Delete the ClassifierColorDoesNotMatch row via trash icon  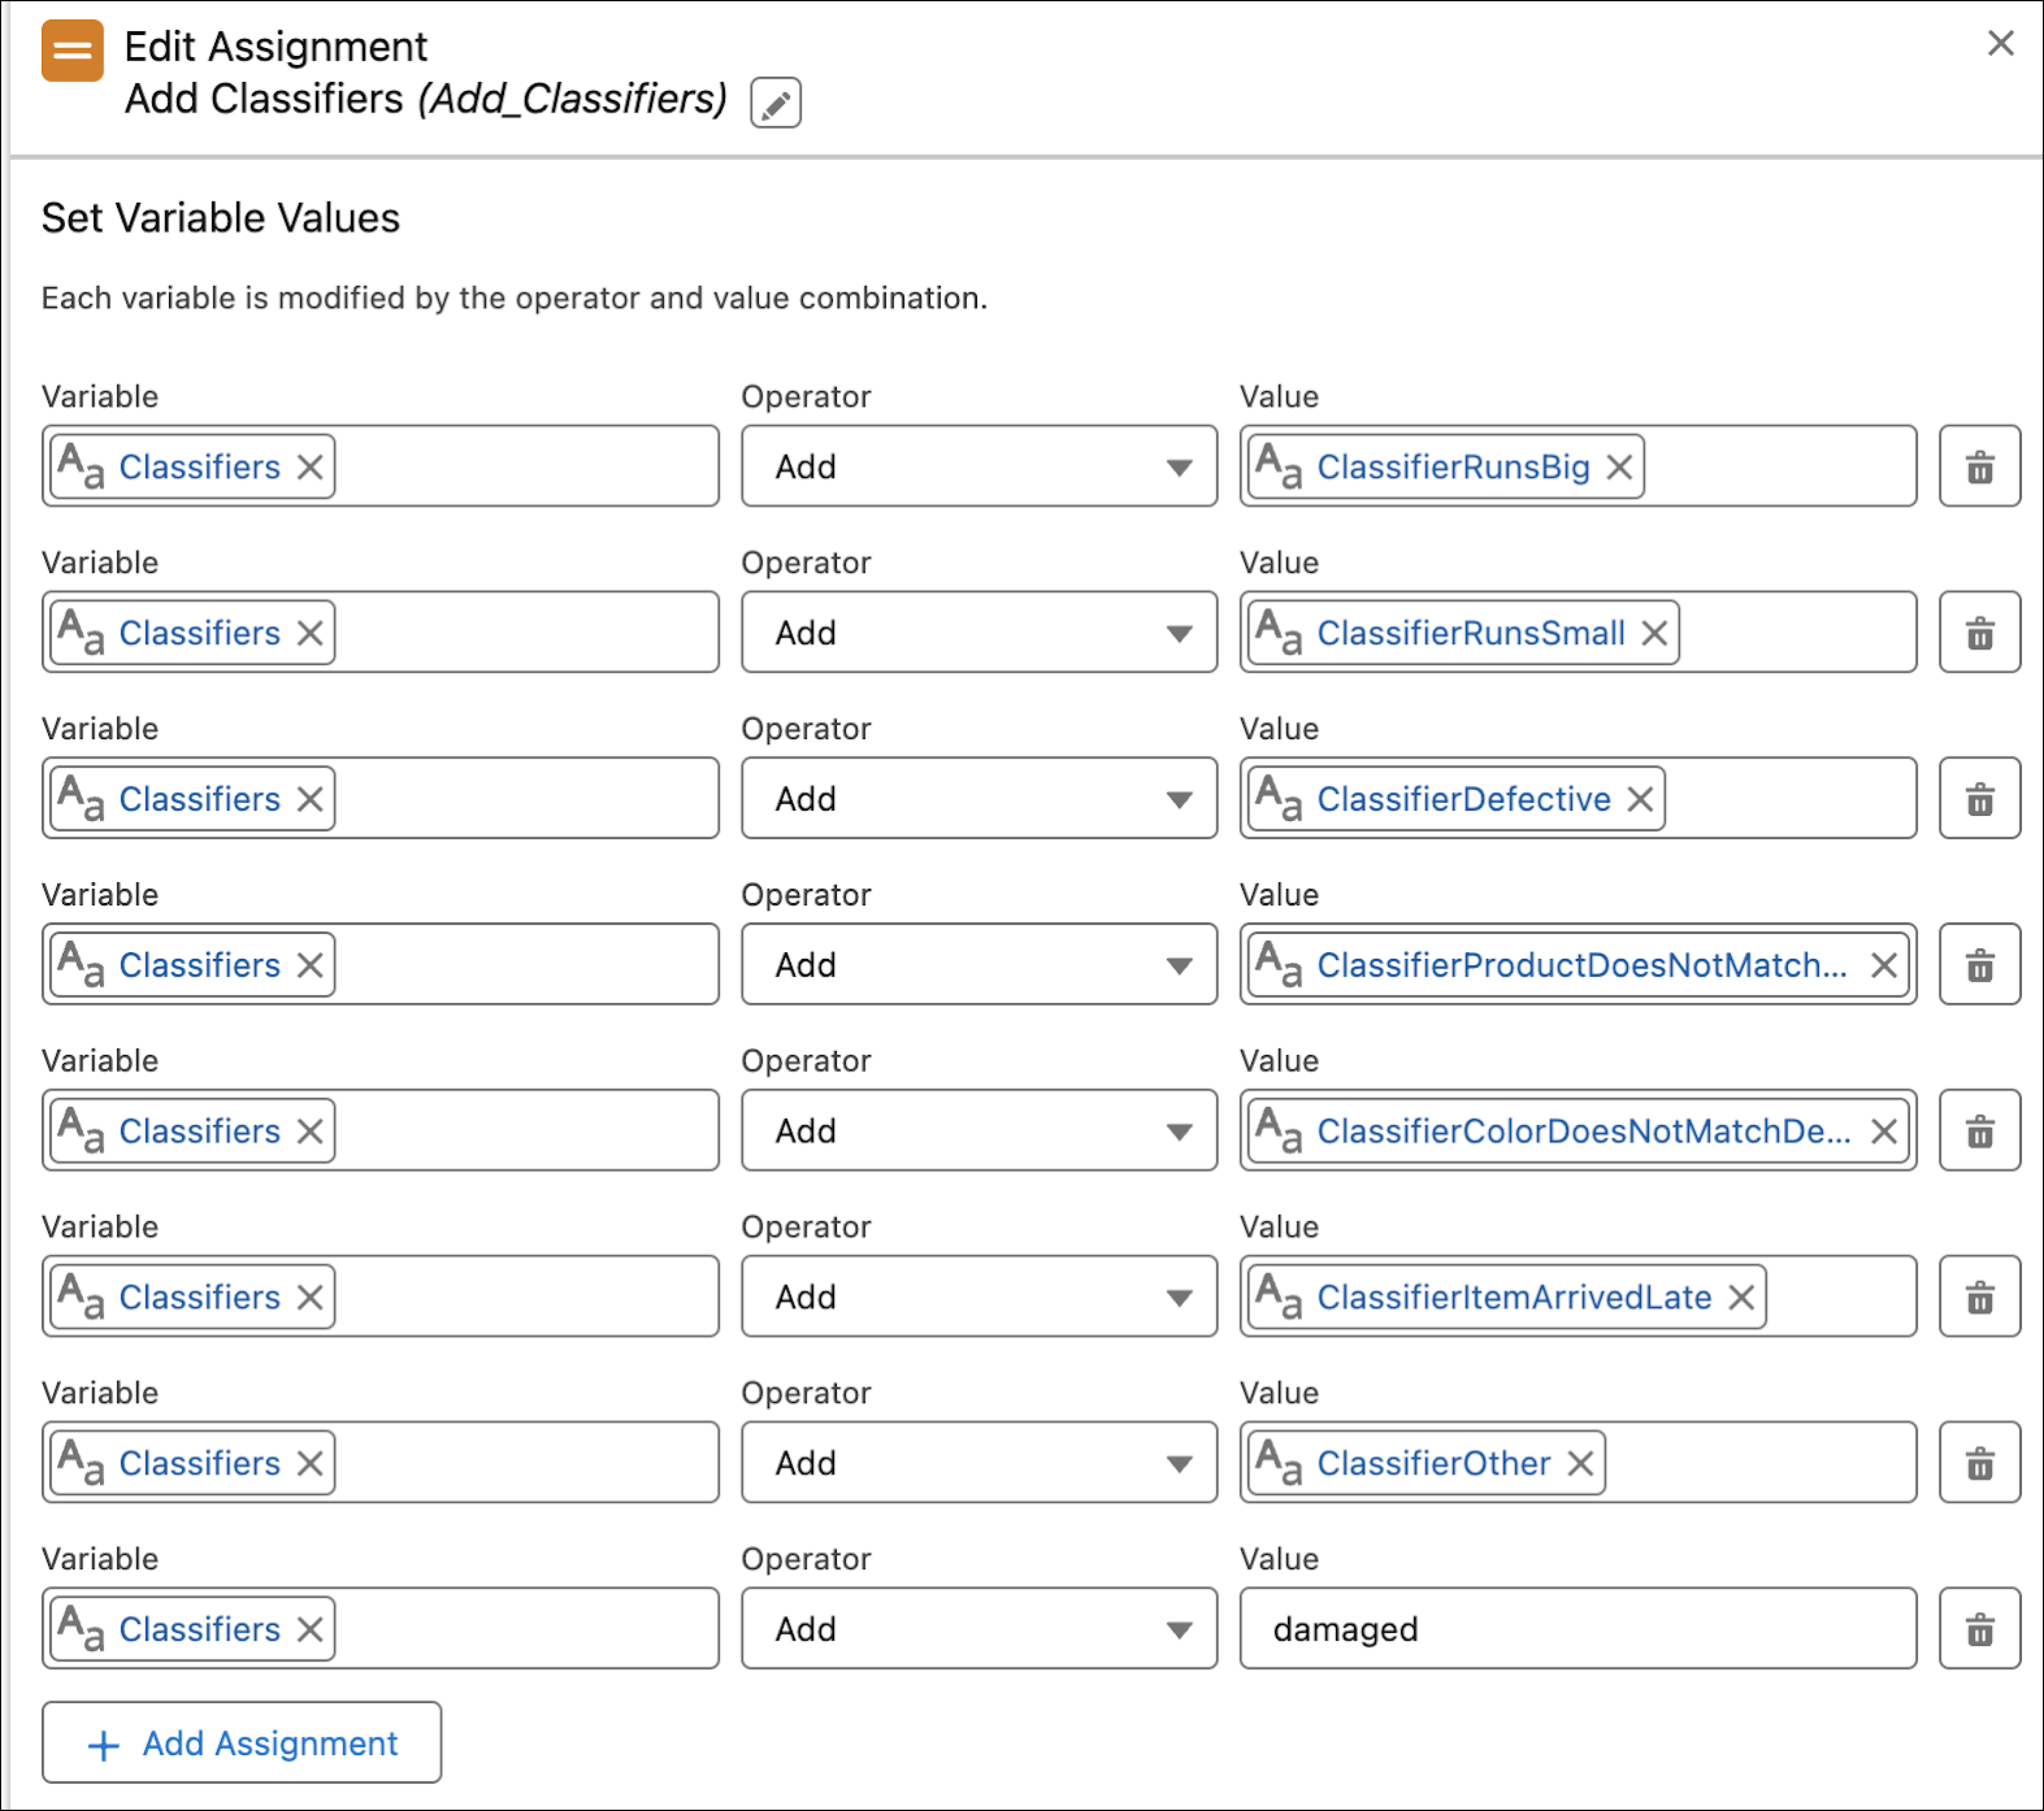point(1979,1130)
